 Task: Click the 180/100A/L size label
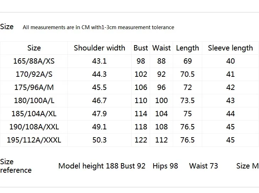34,101
